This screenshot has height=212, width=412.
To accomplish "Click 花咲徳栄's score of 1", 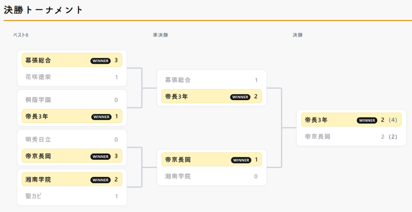I will tap(117, 77).
